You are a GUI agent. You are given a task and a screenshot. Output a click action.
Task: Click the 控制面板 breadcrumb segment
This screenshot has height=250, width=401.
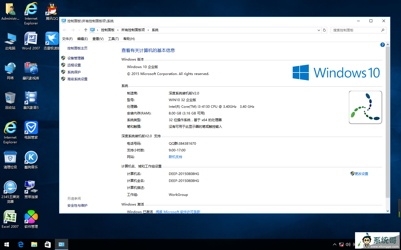107,30
